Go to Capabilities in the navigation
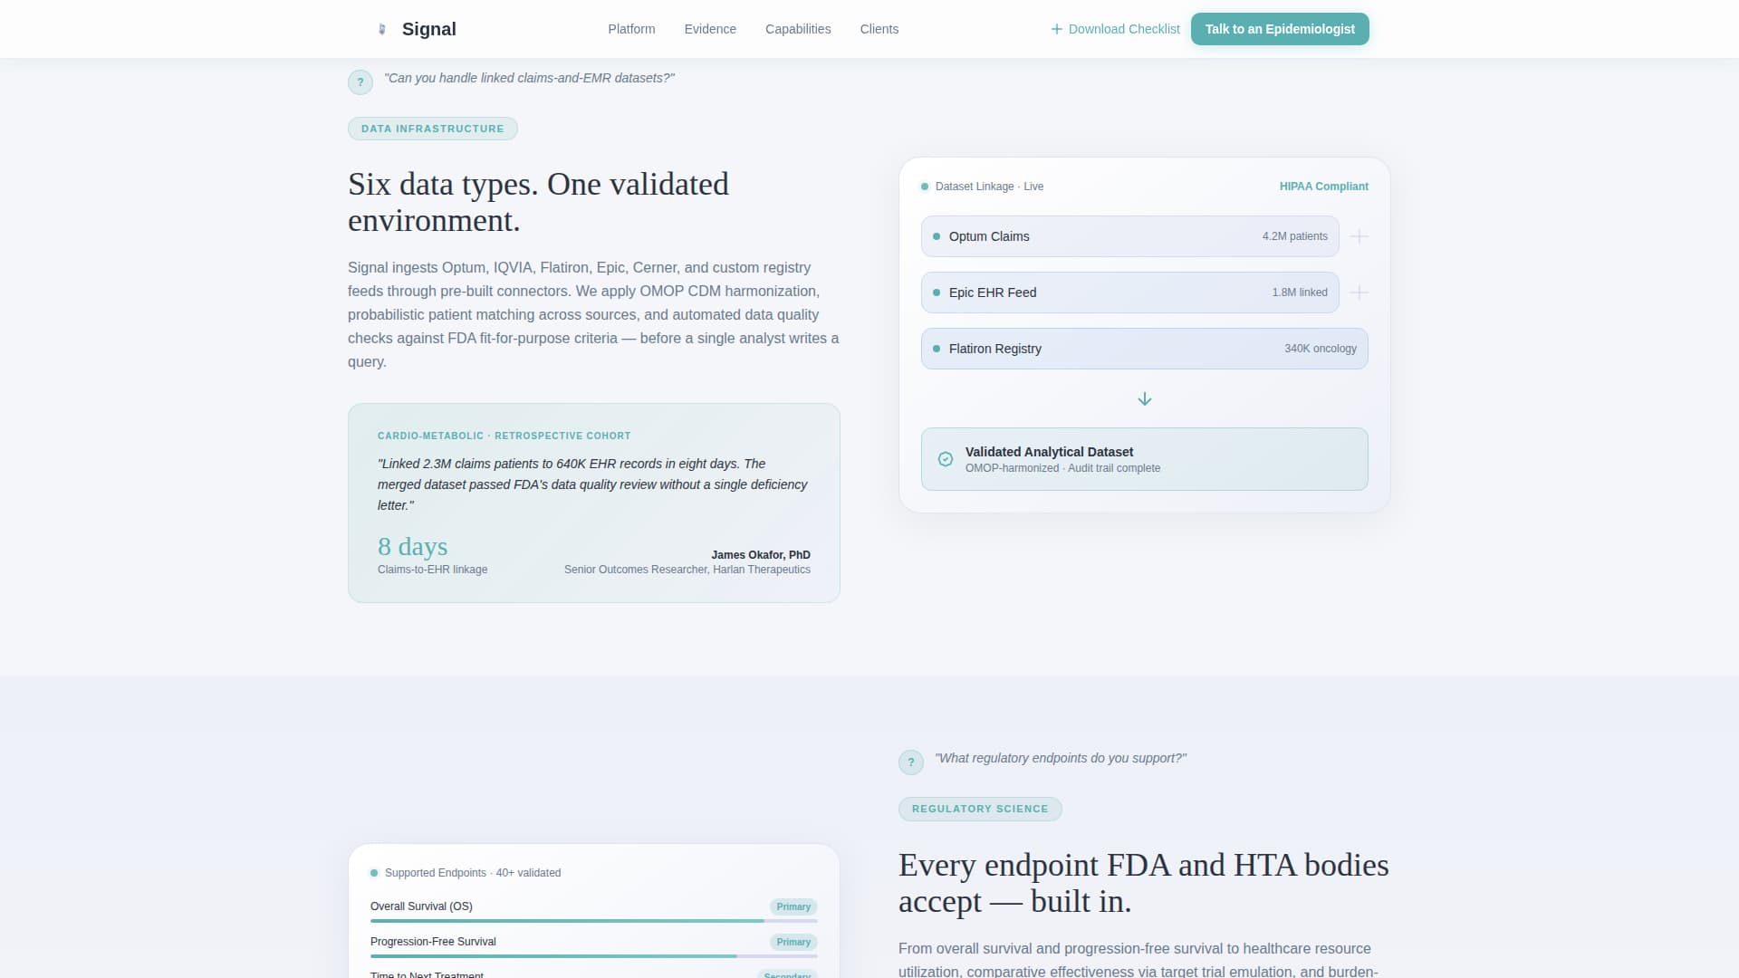1739x978 pixels. (798, 29)
